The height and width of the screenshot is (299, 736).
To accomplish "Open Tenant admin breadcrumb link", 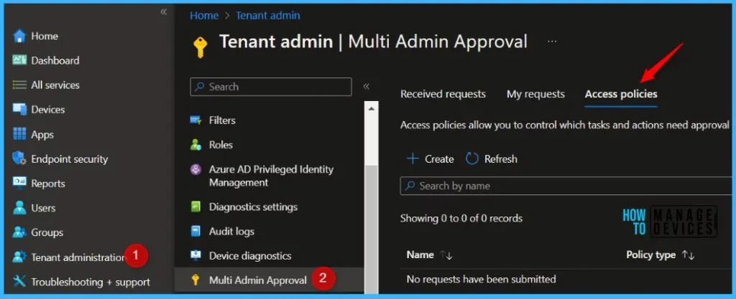I will click(x=267, y=16).
